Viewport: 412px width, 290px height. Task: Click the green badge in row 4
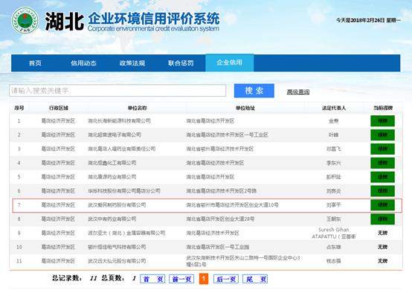(382, 163)
